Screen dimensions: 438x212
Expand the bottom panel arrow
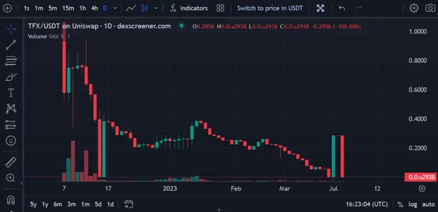tap(219, 210)
